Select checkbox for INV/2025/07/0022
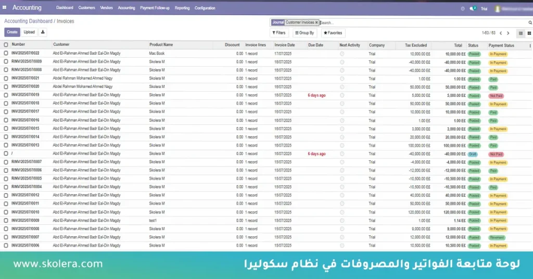The image size is (533, 279). click(x=6, y=53)
